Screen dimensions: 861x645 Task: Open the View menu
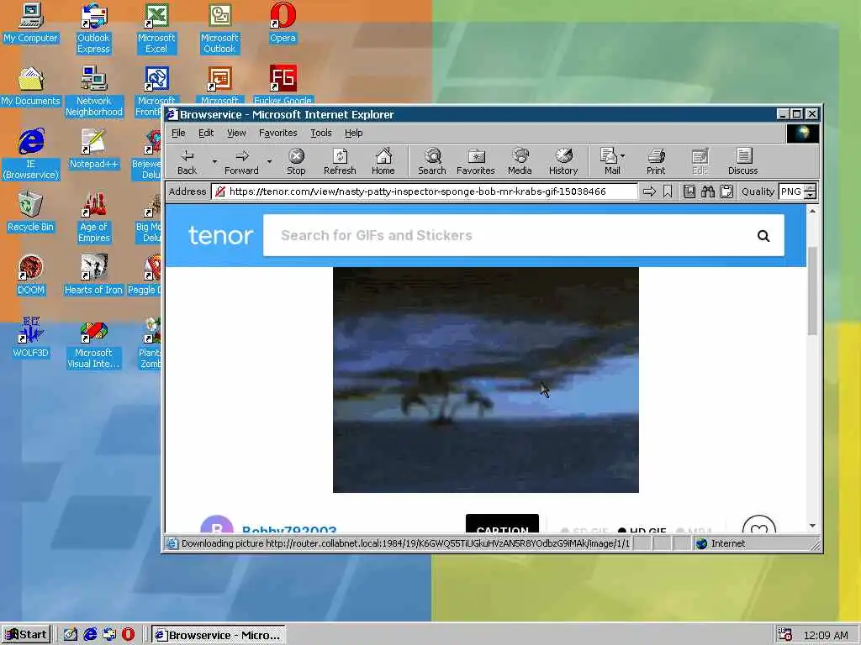pyautogui.click(x=236, y=133)
